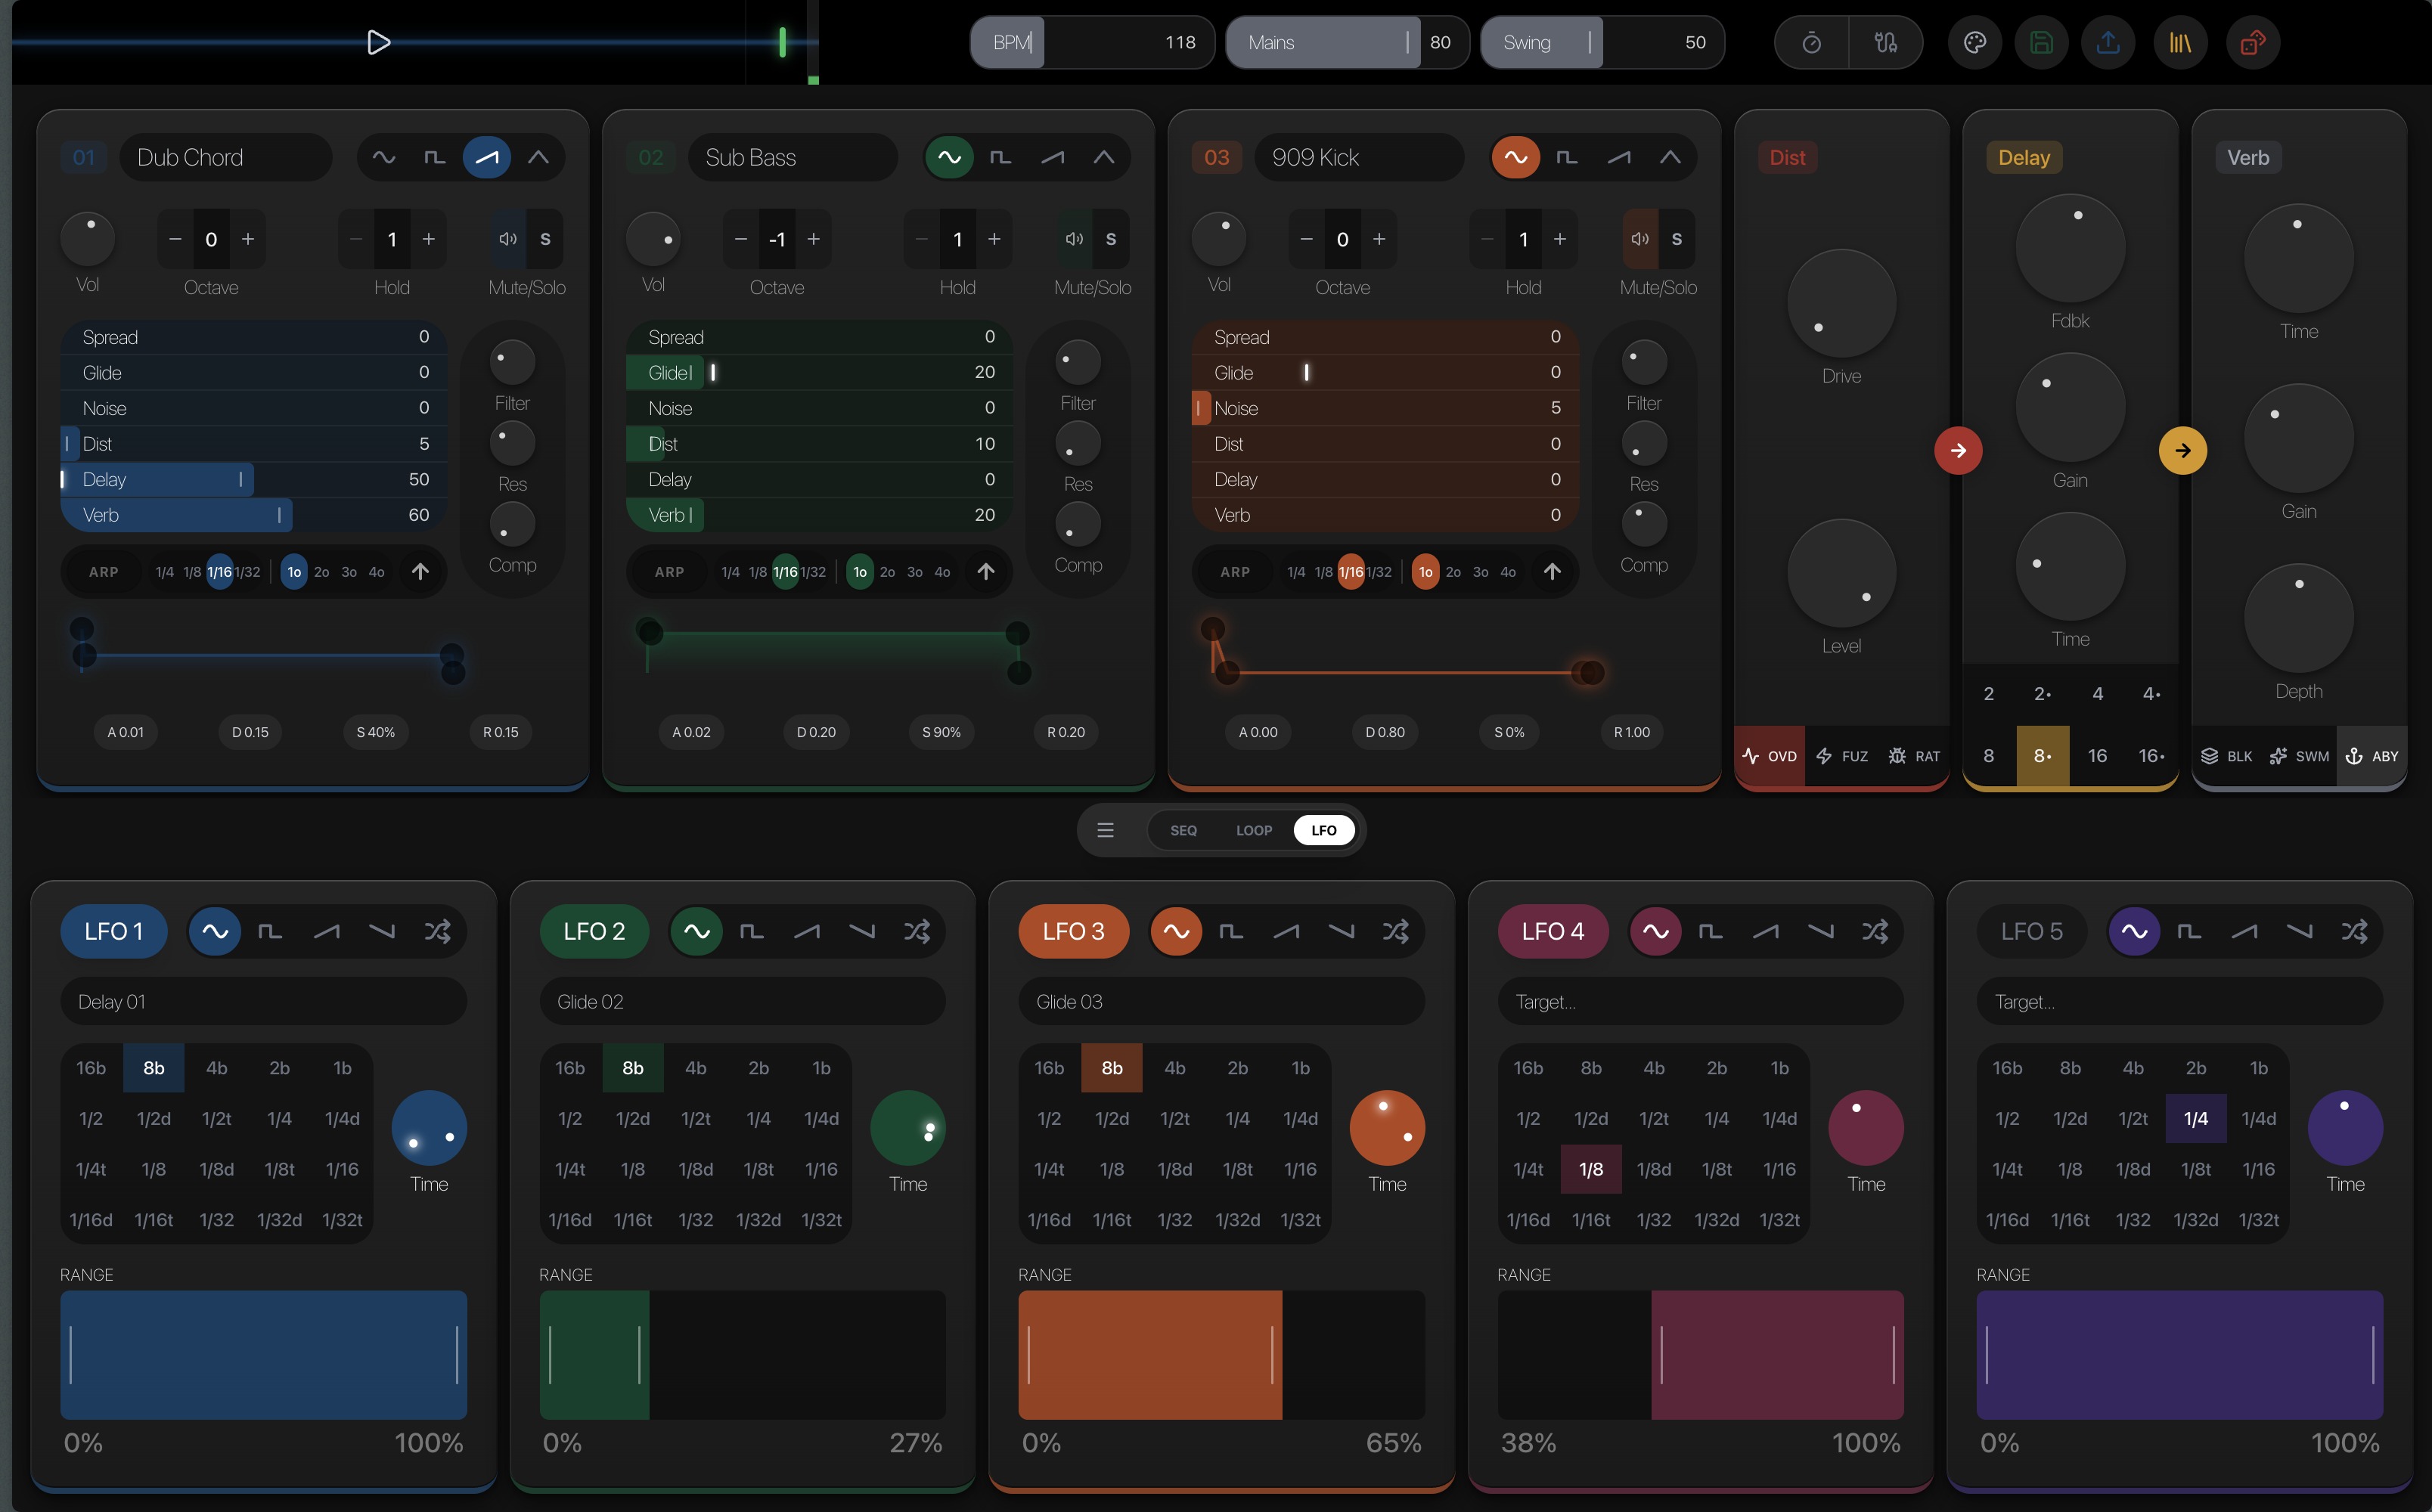
Task: Open the LFO 5 Target selector
Action: 2180,1001
